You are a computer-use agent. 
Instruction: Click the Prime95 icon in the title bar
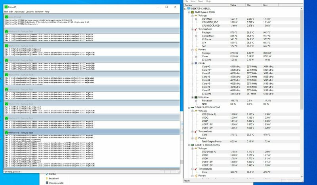(6, 7)
